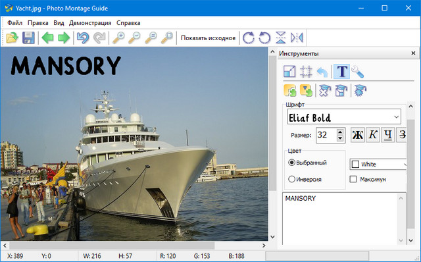
Task: Toggle bold Ж formatting
Action: (x=358, y=135)
